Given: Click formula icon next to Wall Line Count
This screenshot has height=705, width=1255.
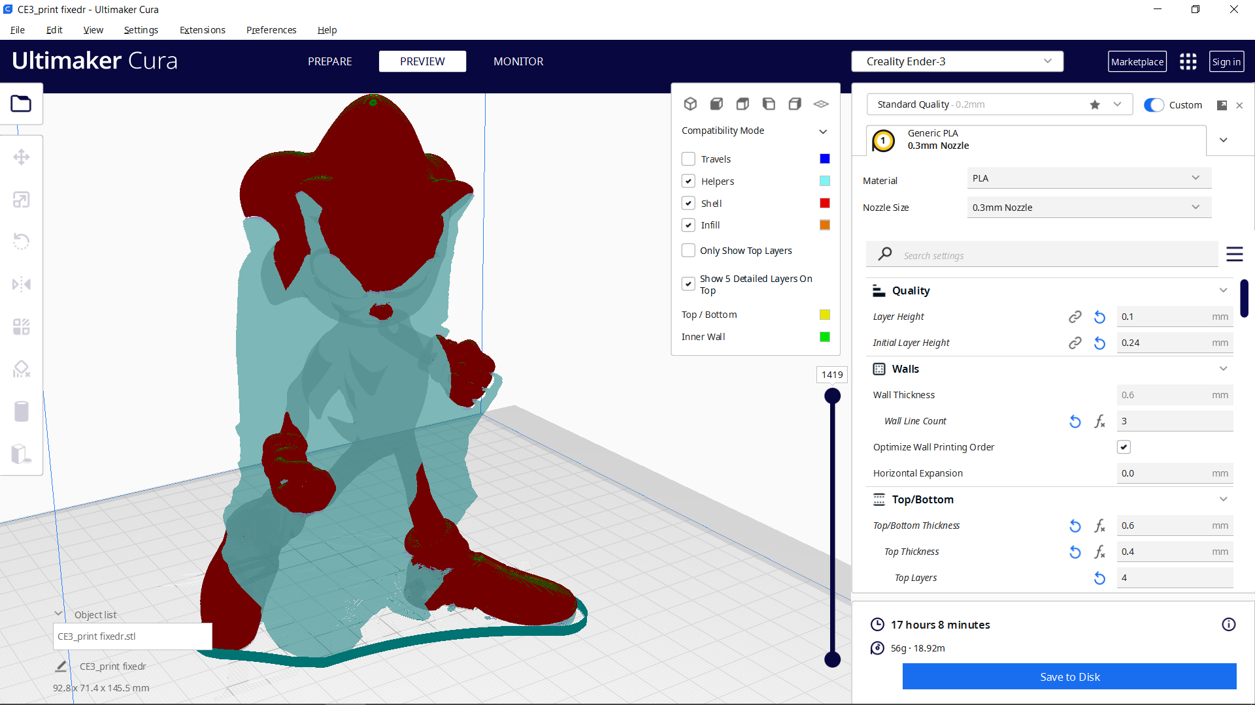Looking at the screenshot, I should [1100, 421].
